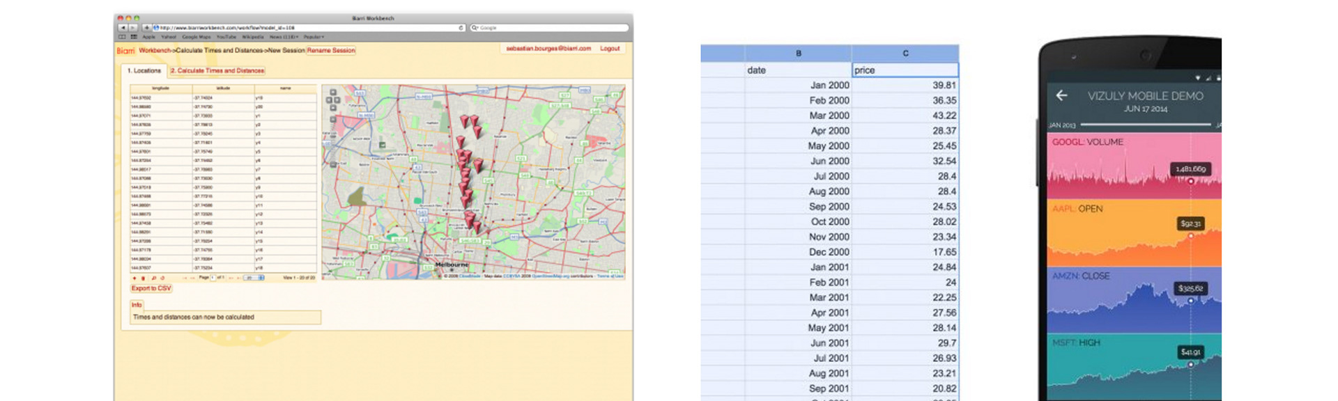Click the map zoom in button

coord(333,119)
